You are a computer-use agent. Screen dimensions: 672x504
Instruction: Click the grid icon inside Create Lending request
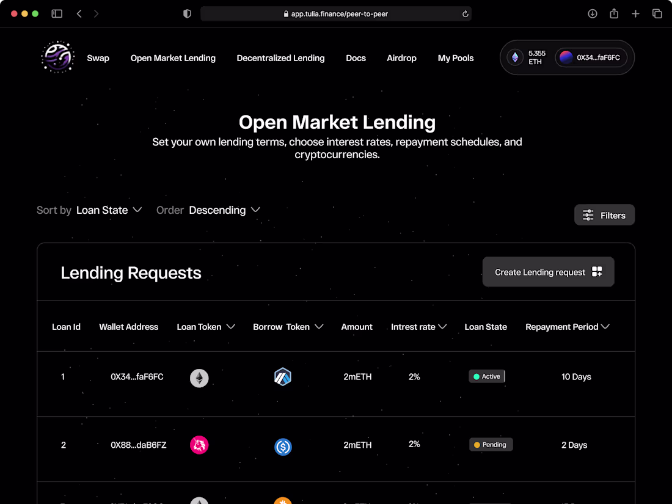597,271
